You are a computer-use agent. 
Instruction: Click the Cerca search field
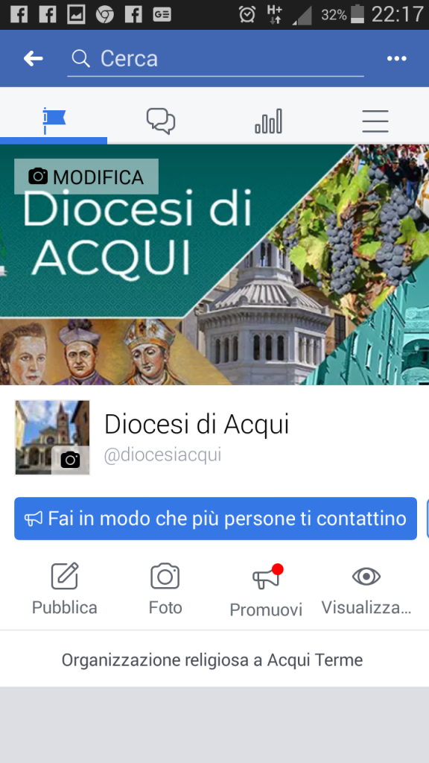tap(215, 60)
